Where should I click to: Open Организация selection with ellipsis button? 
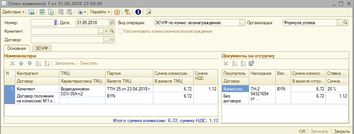(x=340, y=23)
